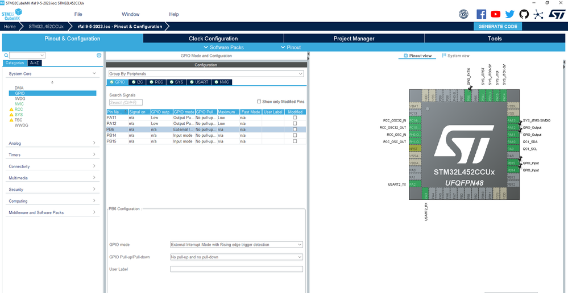Expand the Pinout dropdown menu
The image size is (568, 293).
coord(291,47)
